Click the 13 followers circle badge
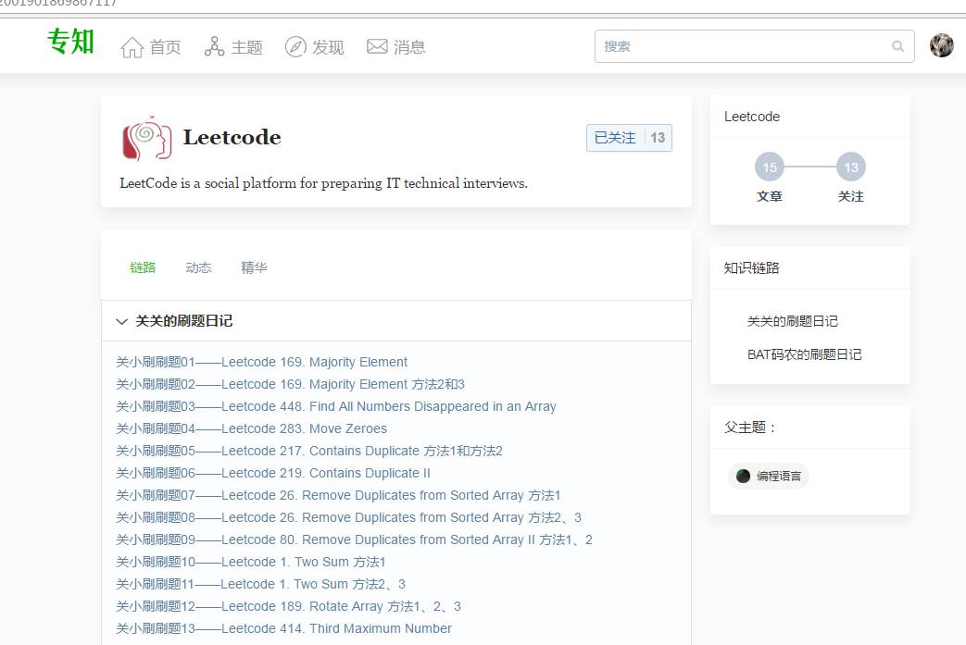Image resolution: width=966 pixels, height=645 pixels. (851, 167)
